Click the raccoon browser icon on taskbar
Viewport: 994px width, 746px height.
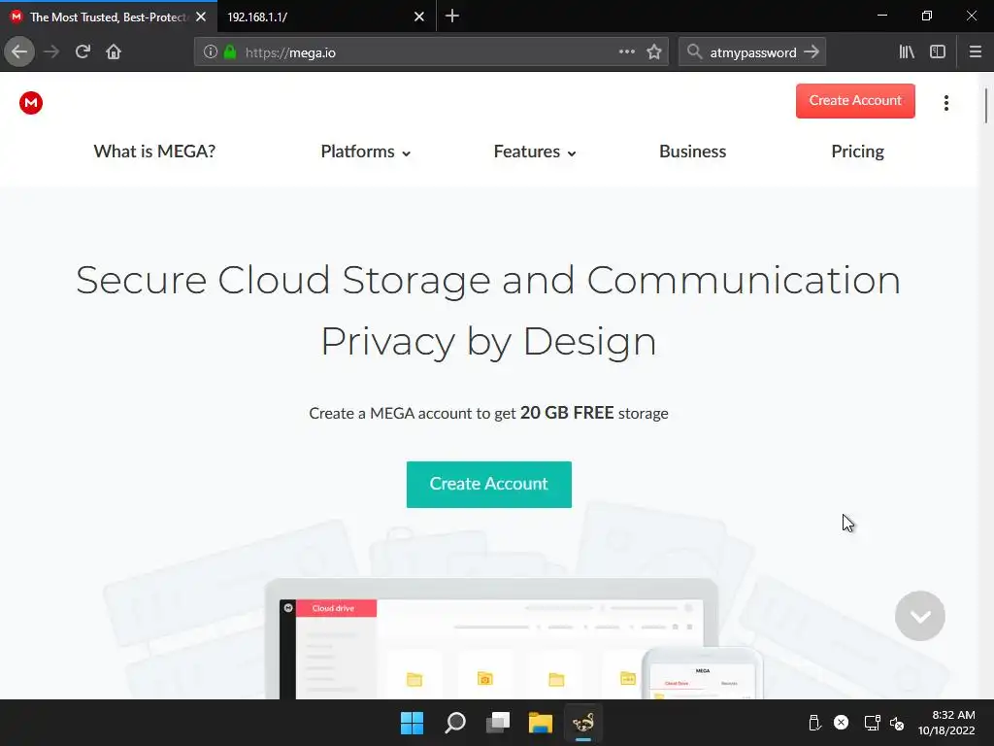pyautogui.click(x=583, y=723)
